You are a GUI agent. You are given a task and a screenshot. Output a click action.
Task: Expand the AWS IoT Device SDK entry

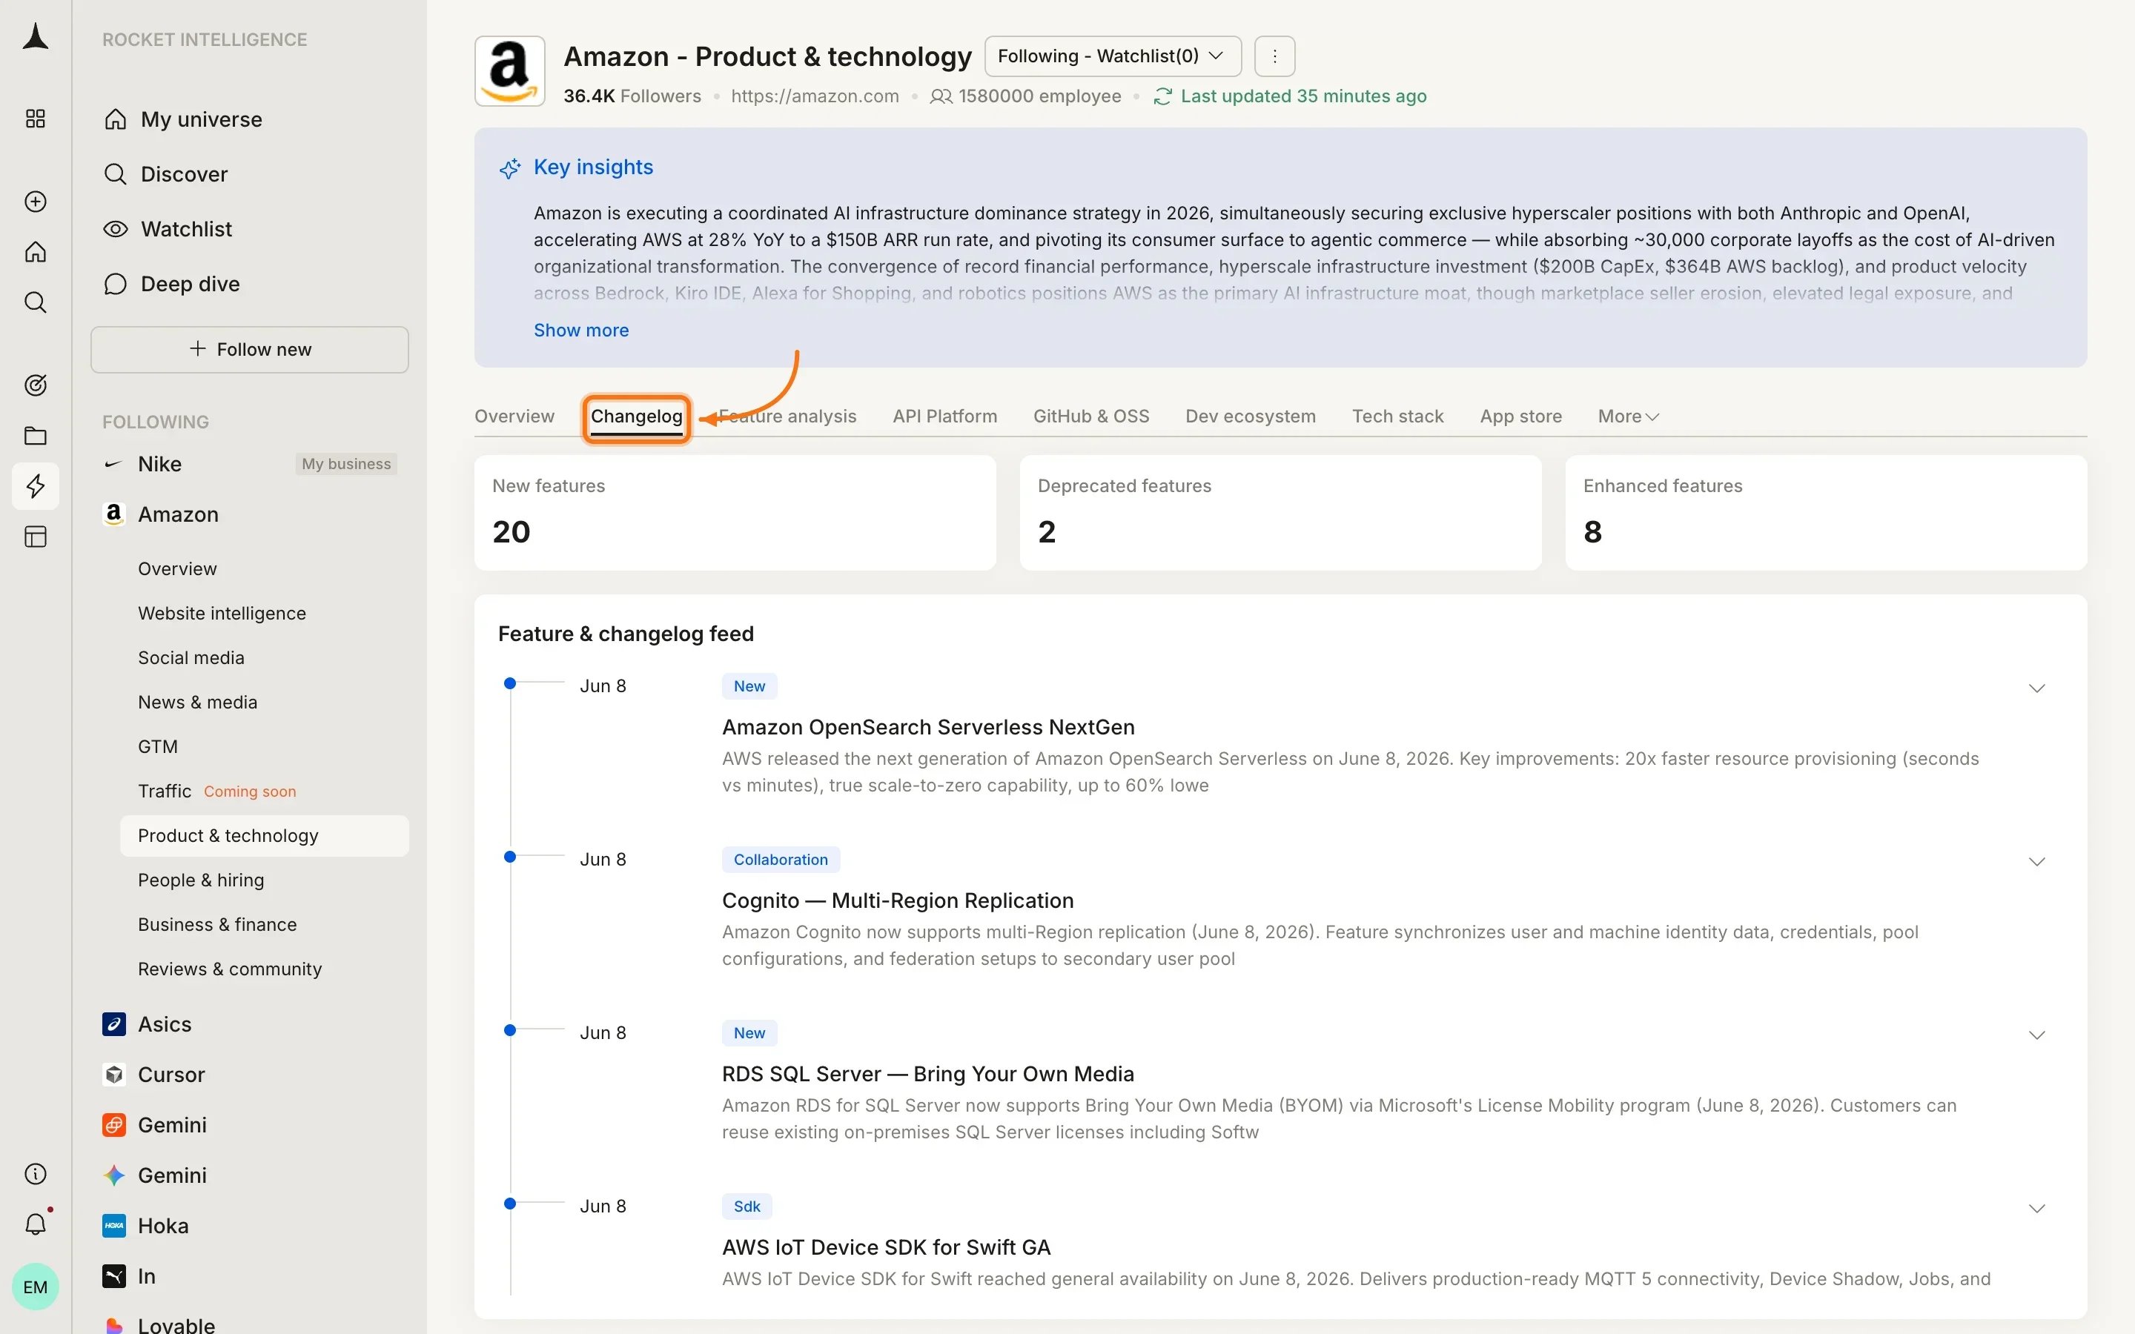point(2036,1209)
